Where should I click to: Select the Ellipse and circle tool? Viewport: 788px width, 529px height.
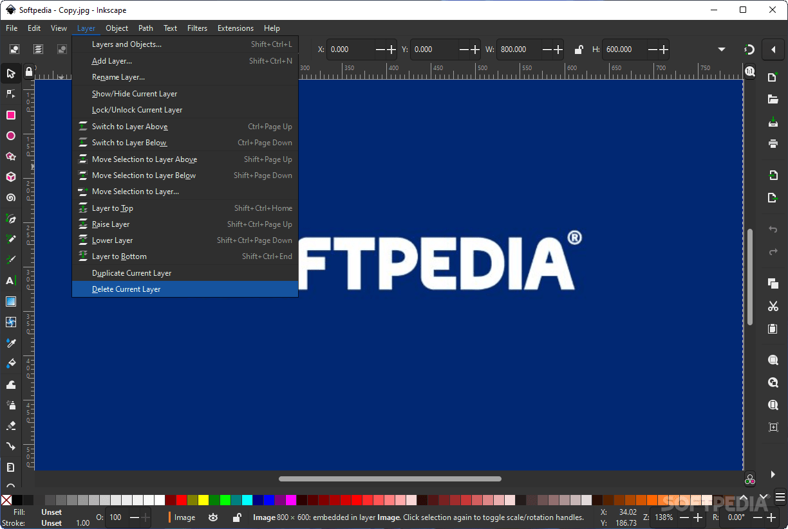tap(10, 136)
